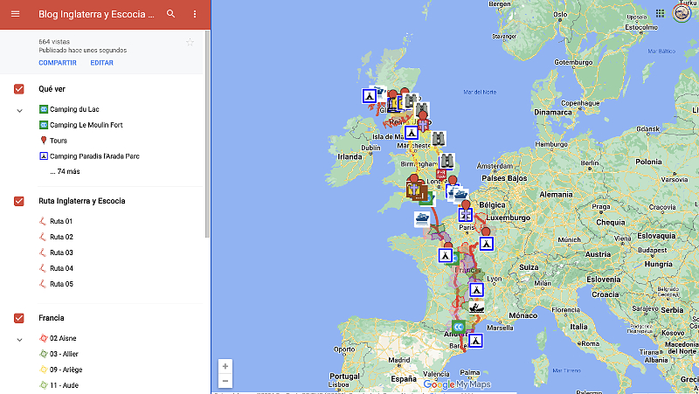699x394 pixels.
Task: Open the Google account avatar
Action: click(x=682, y=12)
